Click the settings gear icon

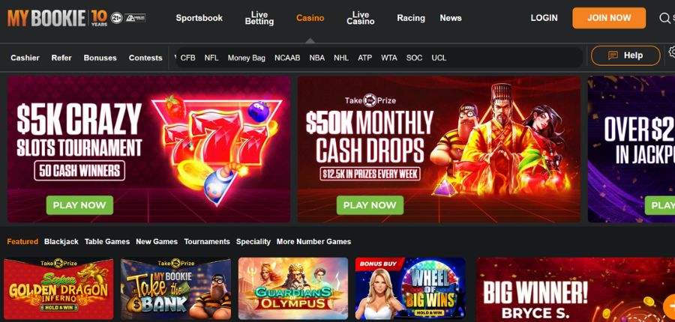pyautogui.click(x=671, y=52)
